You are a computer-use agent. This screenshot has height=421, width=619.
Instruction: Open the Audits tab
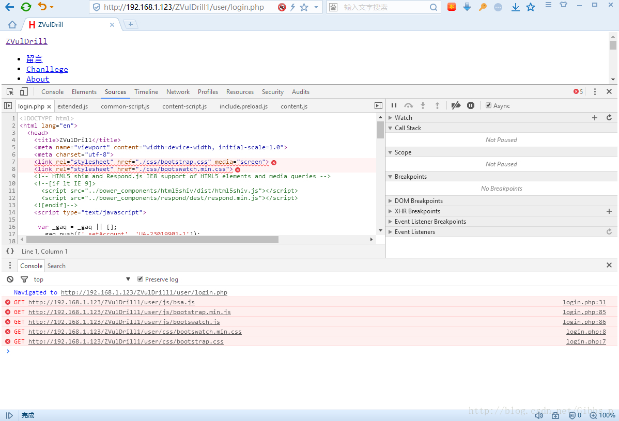tap(300, 91)
